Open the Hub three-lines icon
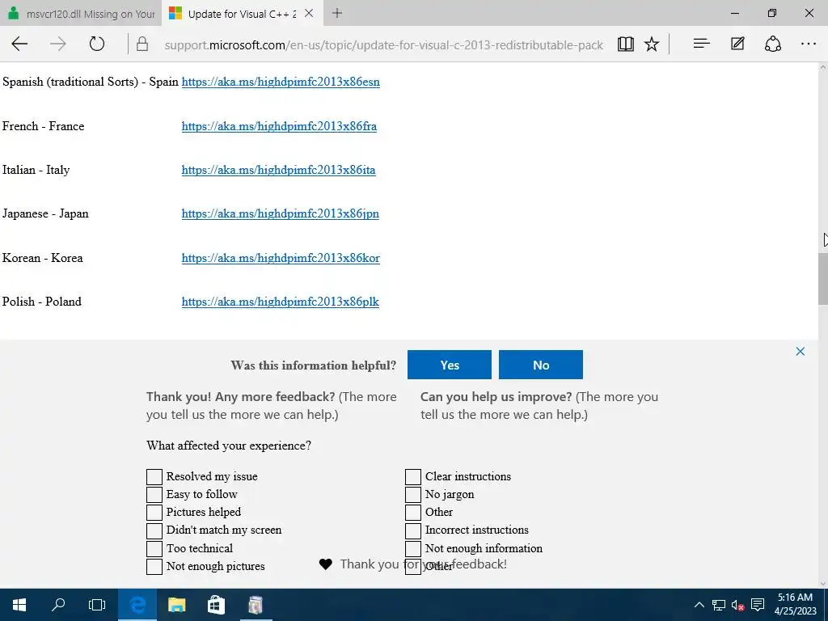828x621 pixels. click(x=701, y=44)
